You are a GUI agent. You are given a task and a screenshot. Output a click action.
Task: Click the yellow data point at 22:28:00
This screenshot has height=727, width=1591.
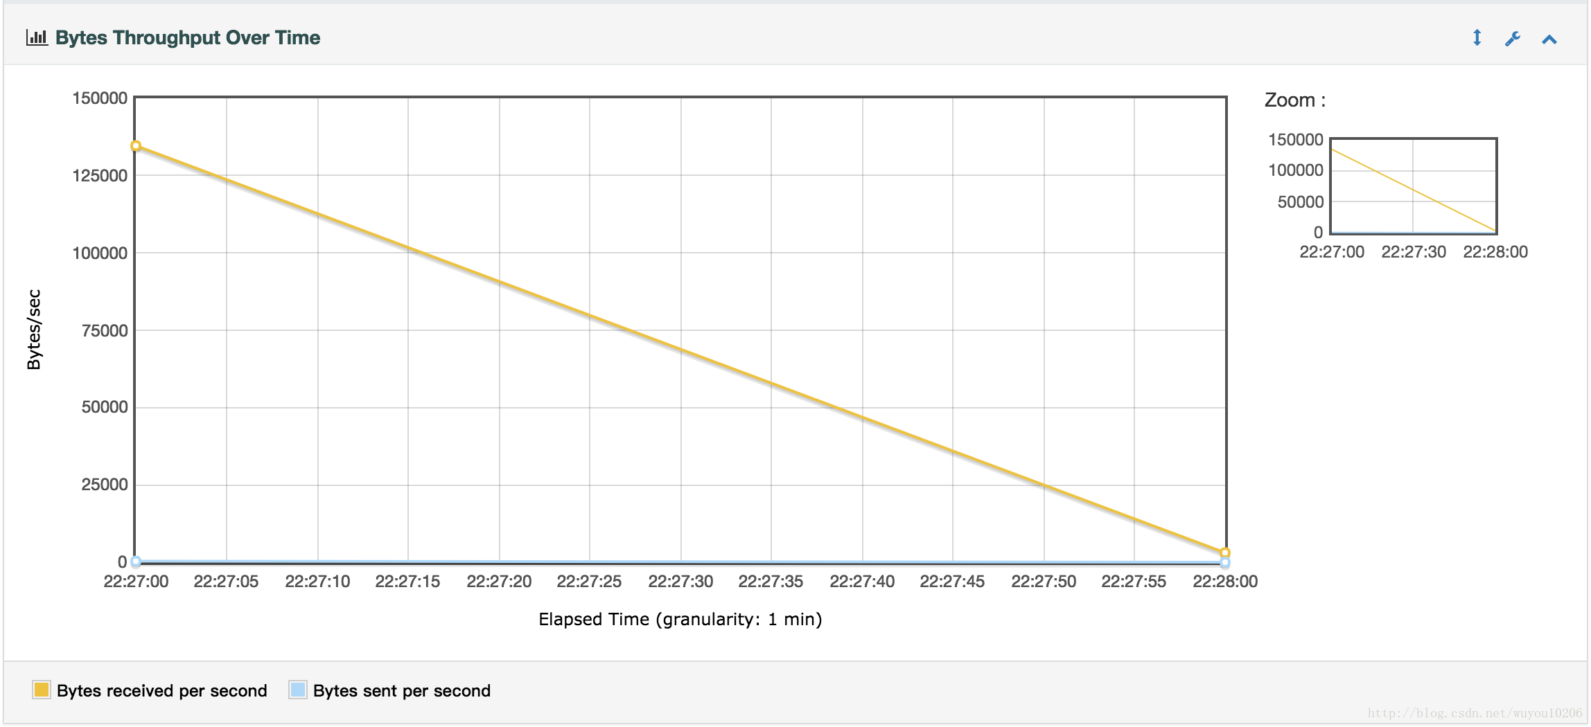click(x=1225, y=553)
